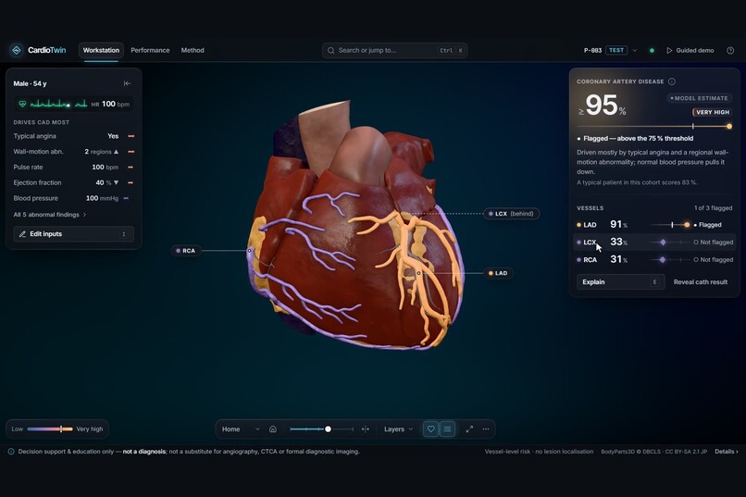The height and width of the screenshot is (497, 746).
Task: Click the LAD 91% risk gauge
Action: coord(670,225)
